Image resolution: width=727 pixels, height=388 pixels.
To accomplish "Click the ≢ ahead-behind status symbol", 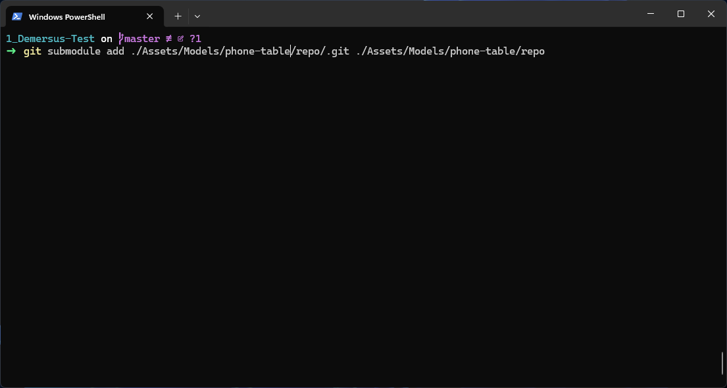I will pos(168,38).
